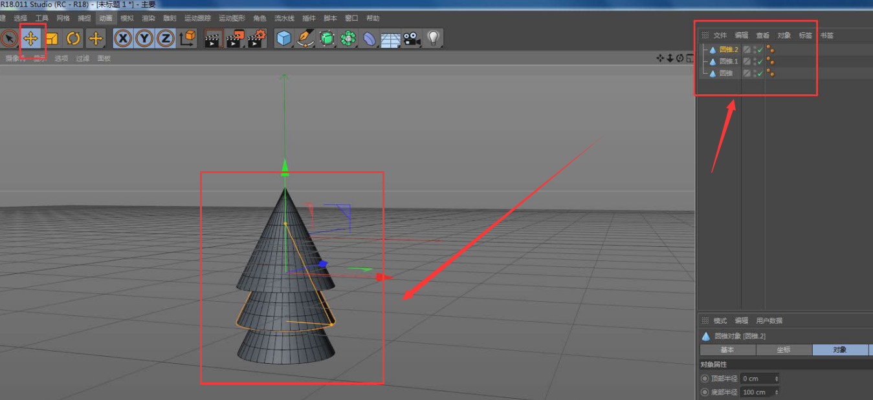Click the Y axis lock button
The width and height of the screenshot is (873, 400).
pyautogui.click(x=144, y=39)
